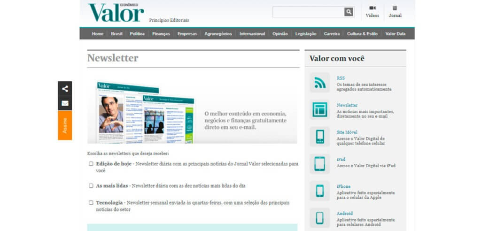
Task: Open the Cultura & Estilo menu item
Action: [362, 34]
